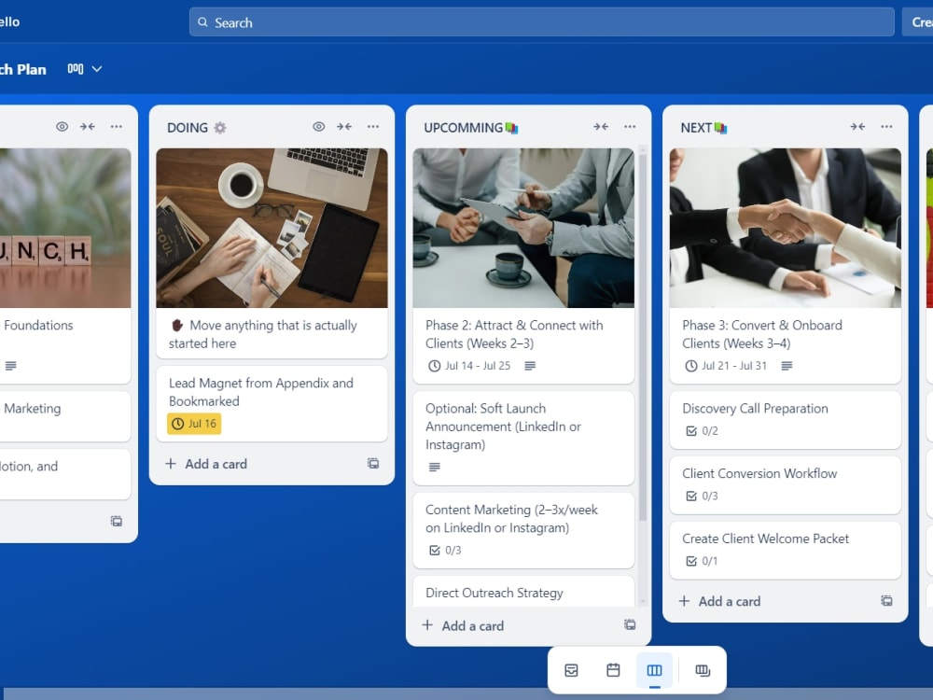Create card from template in leftmost list
This screenshot has height=700, width=933.
116,521
